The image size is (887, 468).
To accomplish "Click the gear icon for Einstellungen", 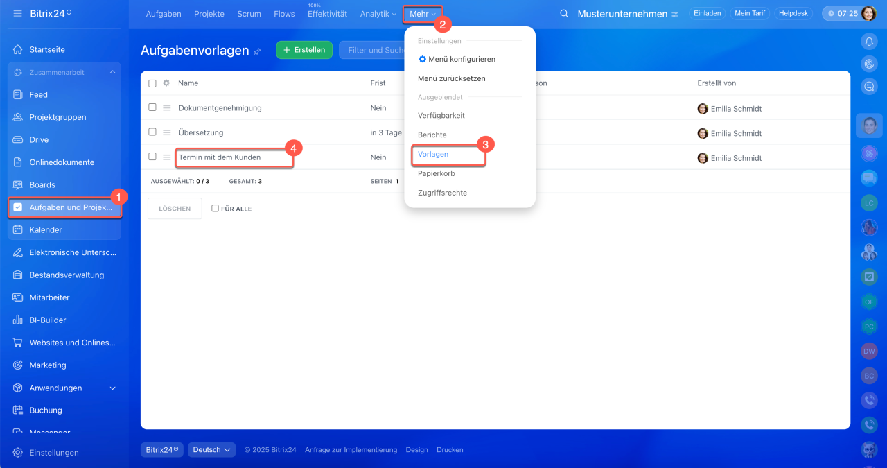I will point(17,453).
